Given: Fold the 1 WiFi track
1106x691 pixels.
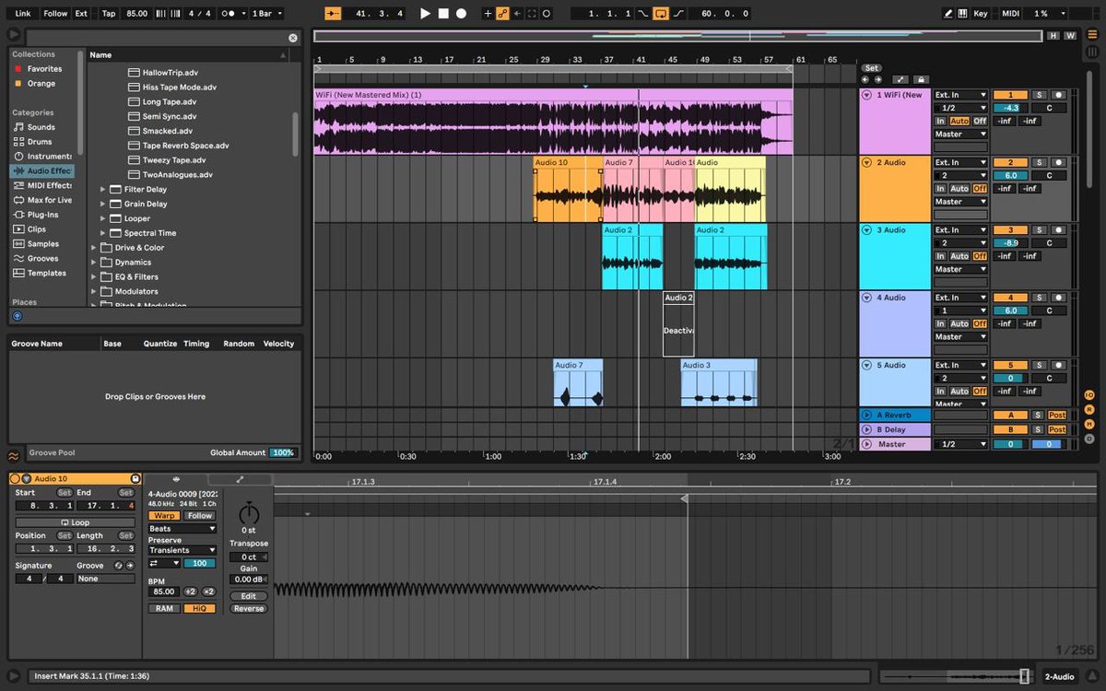Looking at the screenshot, I should click(866, 95).
